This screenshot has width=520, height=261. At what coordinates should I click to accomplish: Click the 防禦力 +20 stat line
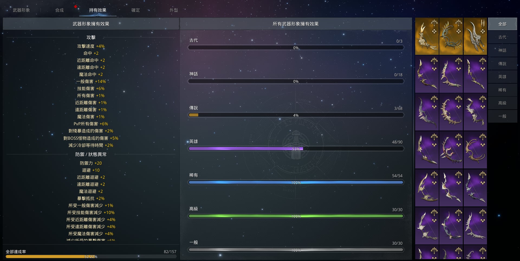(x=91, y=163)
